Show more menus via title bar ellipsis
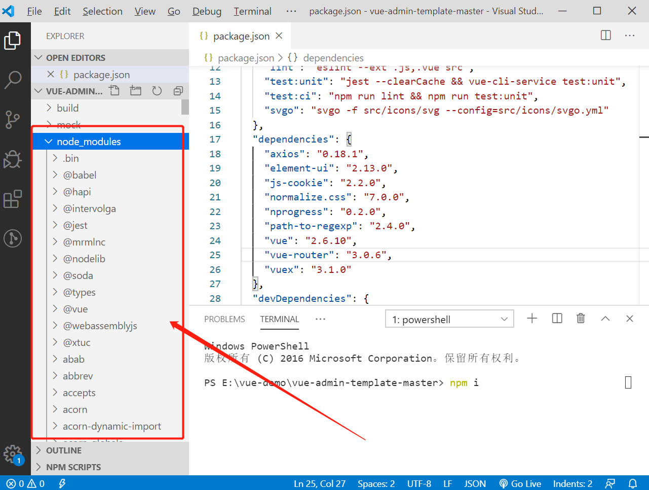Image resolution: width=649 pixels, height=490 pixels. [x=291, y=11]
